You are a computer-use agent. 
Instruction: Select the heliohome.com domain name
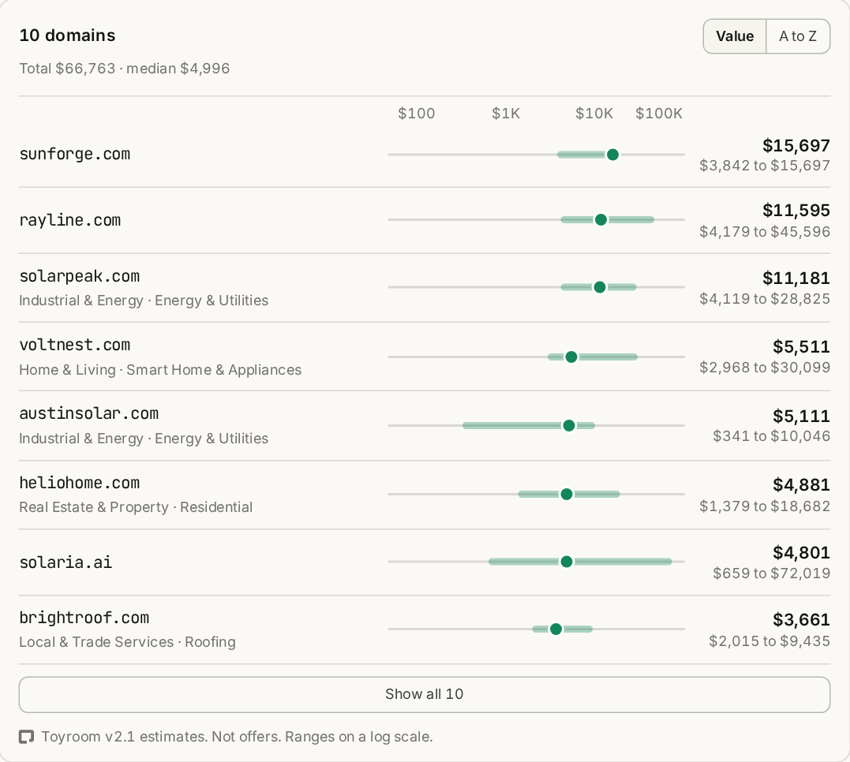pyautogui.click(x=79, y=483)
